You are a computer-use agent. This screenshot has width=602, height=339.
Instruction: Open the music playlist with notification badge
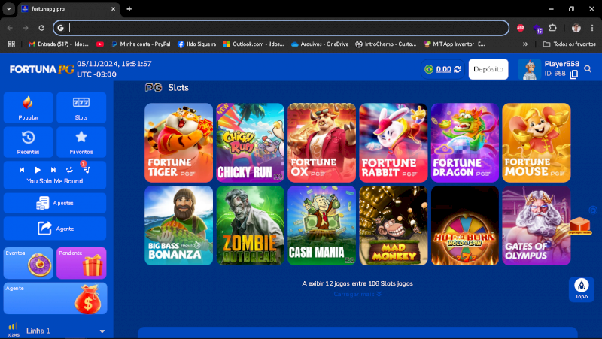tap(86, 170)
